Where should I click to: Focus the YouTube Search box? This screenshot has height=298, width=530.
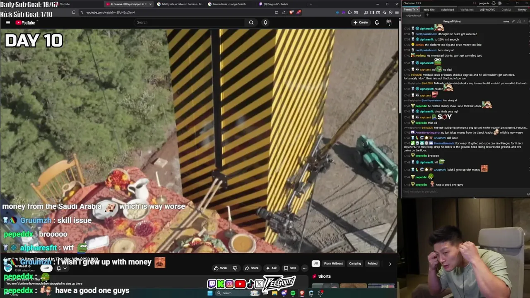[189, 22]
